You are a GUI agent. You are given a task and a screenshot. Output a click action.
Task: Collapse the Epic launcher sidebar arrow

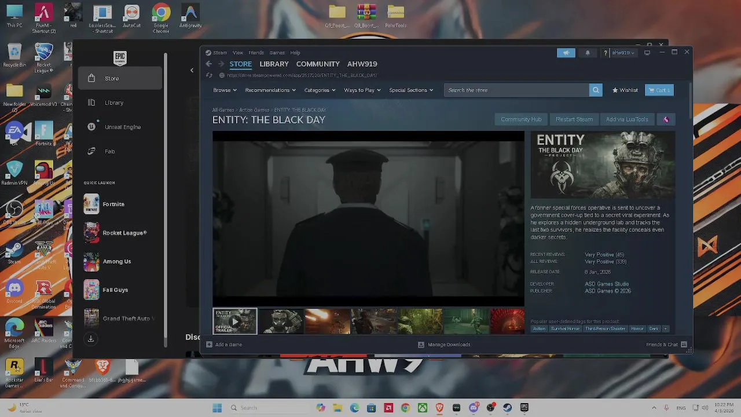(x=192, y=71)
